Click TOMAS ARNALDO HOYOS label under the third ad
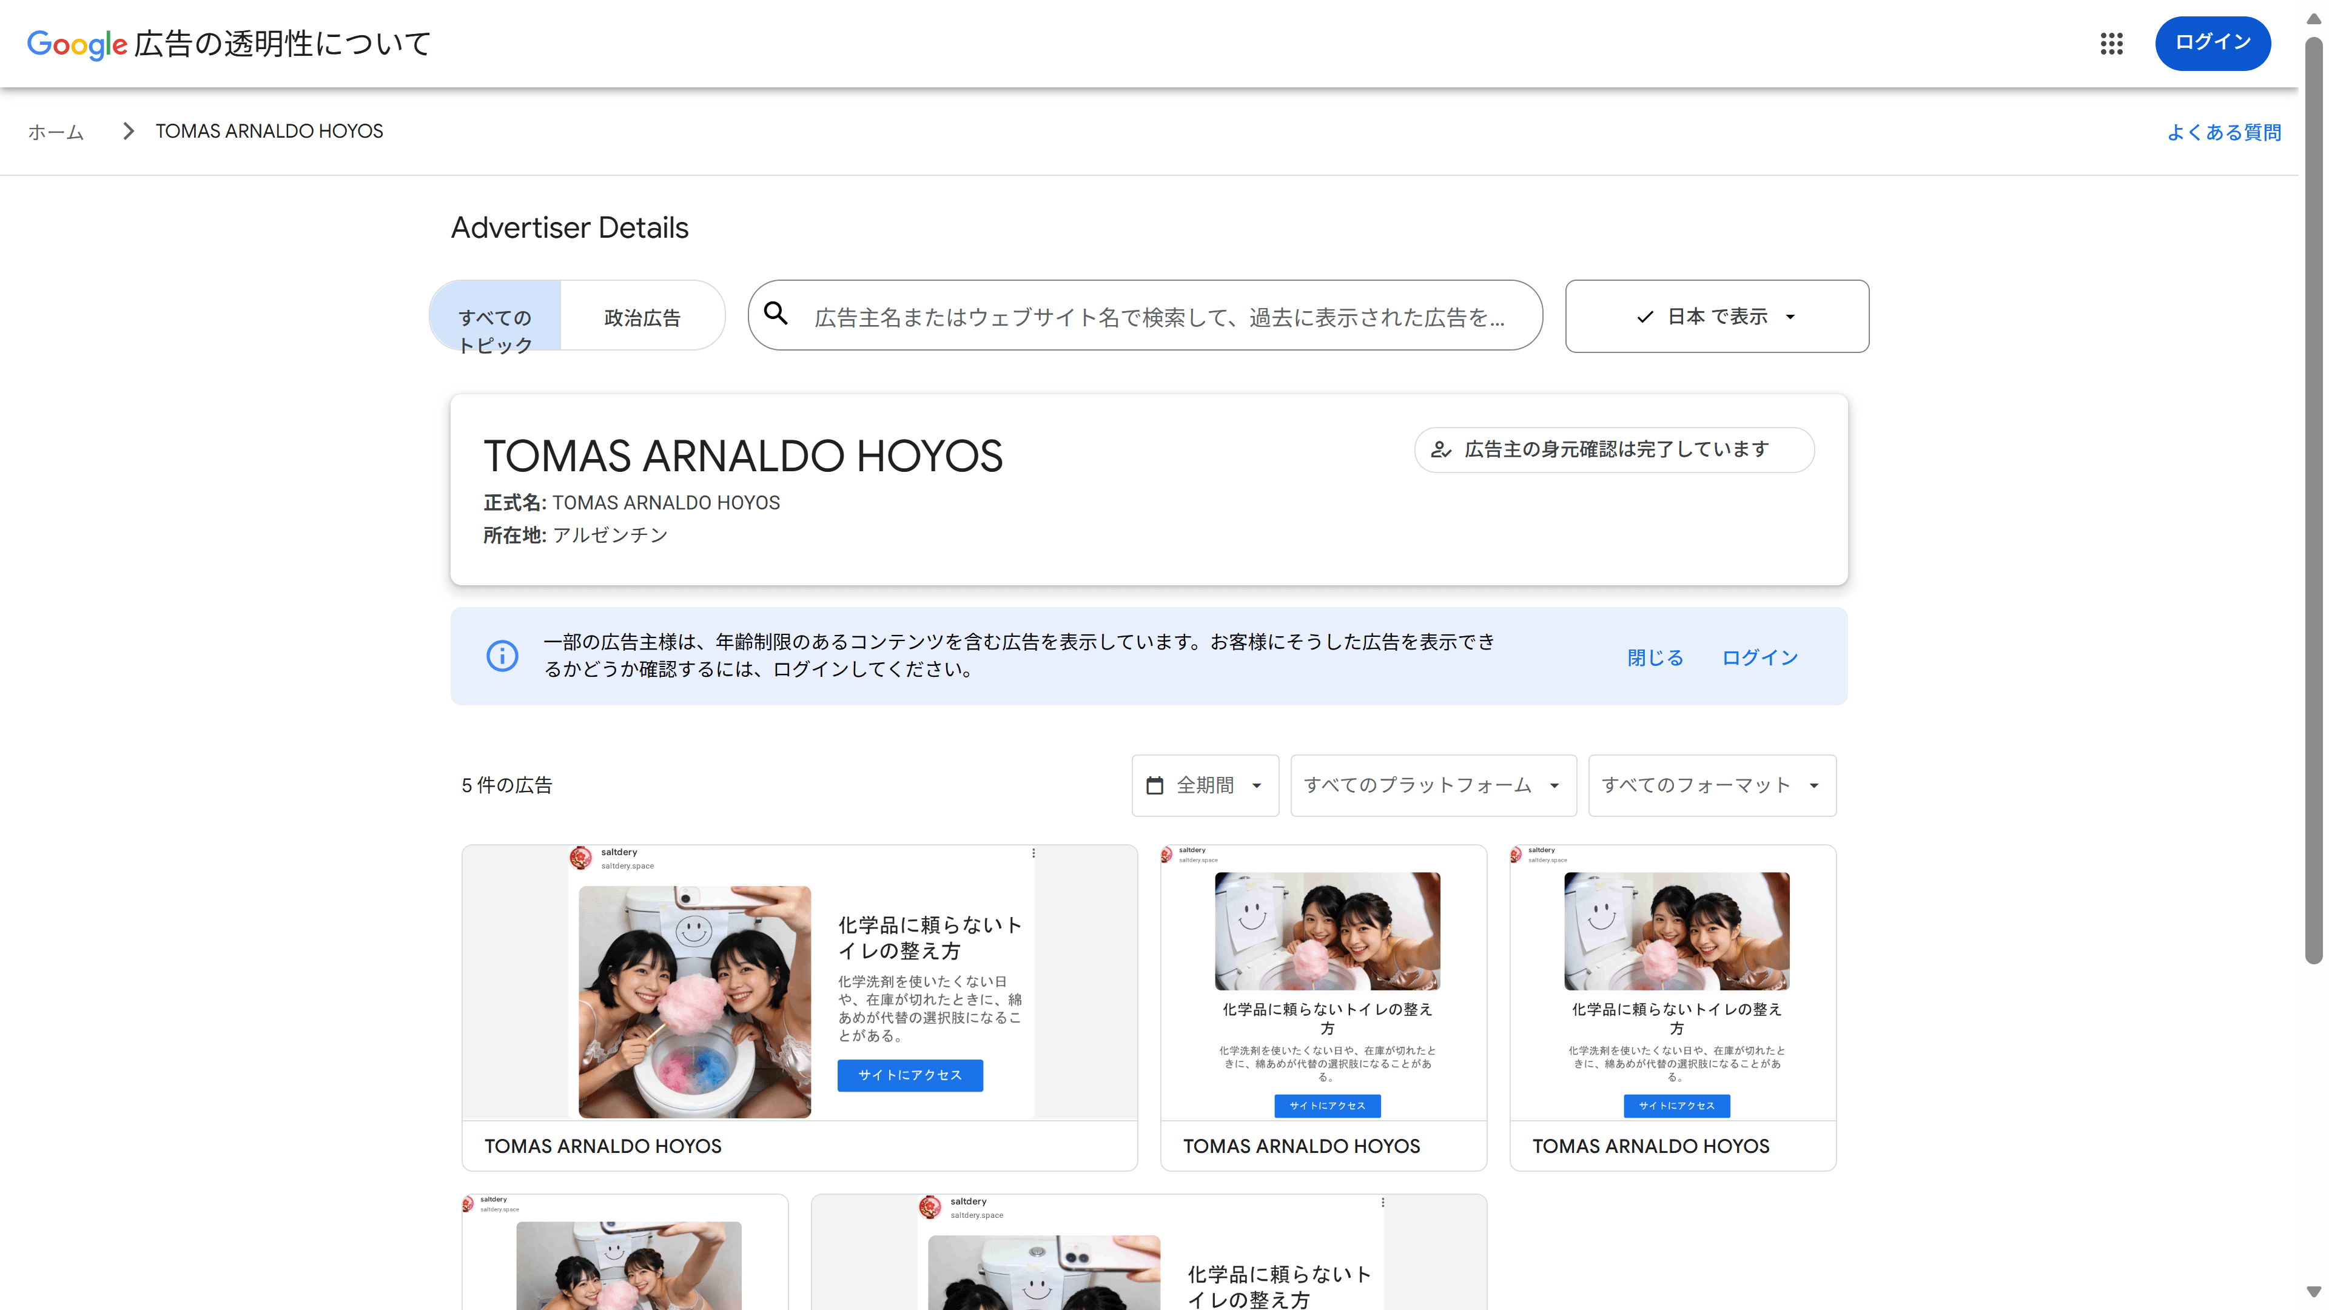Screen dimensions: 2329x1310 [1650, 1146]
